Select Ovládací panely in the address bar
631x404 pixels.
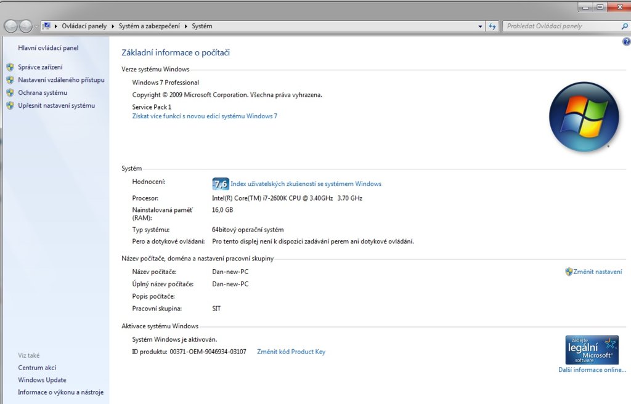84,26
